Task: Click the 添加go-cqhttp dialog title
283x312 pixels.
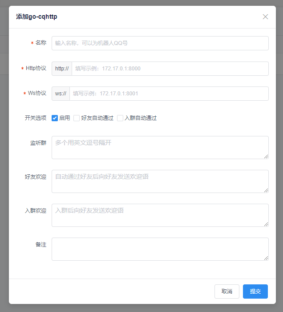Action: click(36, 17)
